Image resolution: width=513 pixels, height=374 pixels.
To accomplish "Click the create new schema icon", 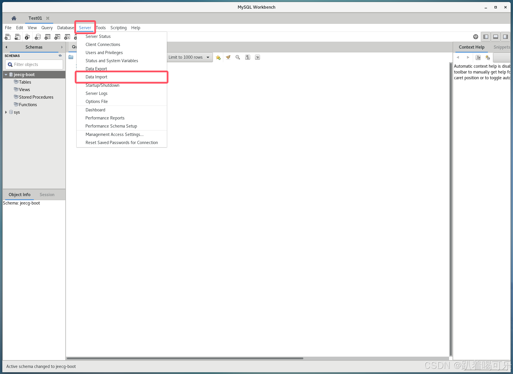I will (38, 37).
